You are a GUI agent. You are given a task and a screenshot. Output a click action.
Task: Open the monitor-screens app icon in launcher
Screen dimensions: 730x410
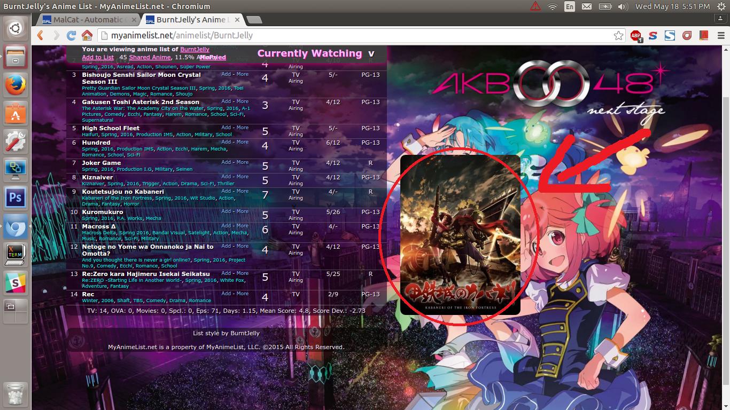coord(15,170)
